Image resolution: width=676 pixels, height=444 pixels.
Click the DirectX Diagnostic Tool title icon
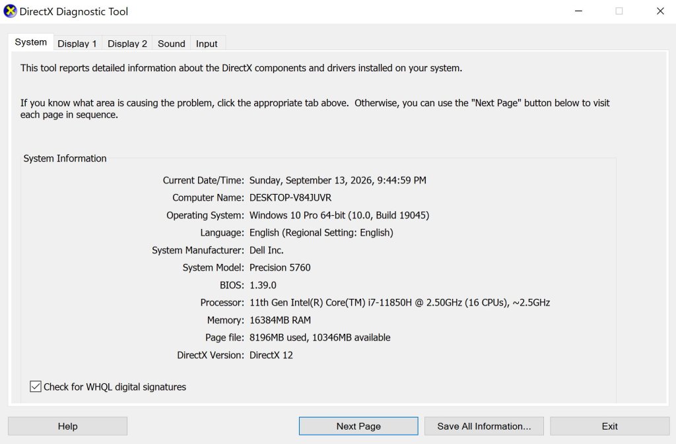10,11
